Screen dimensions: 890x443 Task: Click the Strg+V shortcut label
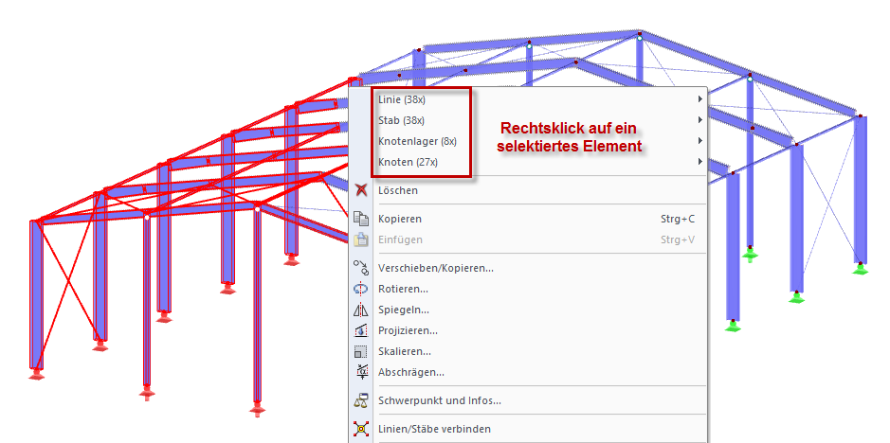click(x=677, y=239)
